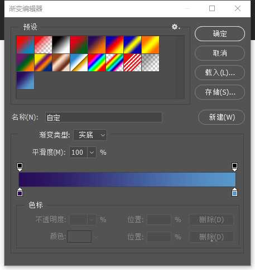The height and width of the screenshot is (270, 255).
Task: Close the 渐变编辑器 dialog
Action: (238, 8)
